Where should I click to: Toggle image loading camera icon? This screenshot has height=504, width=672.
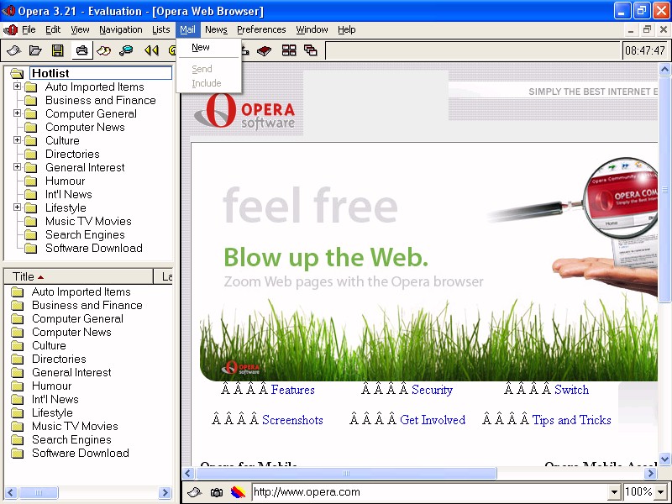[x=217, y=492]
